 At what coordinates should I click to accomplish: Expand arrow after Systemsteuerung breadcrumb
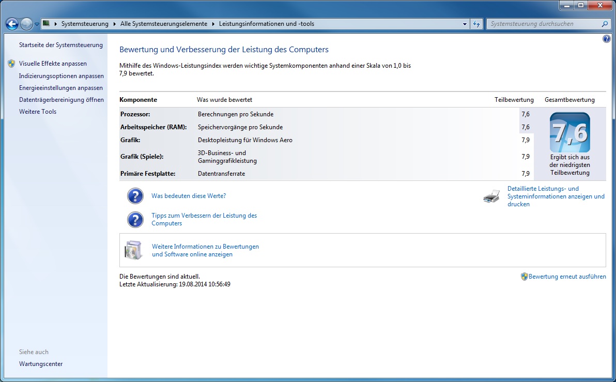pyautogui.click(x=114, y=24)
